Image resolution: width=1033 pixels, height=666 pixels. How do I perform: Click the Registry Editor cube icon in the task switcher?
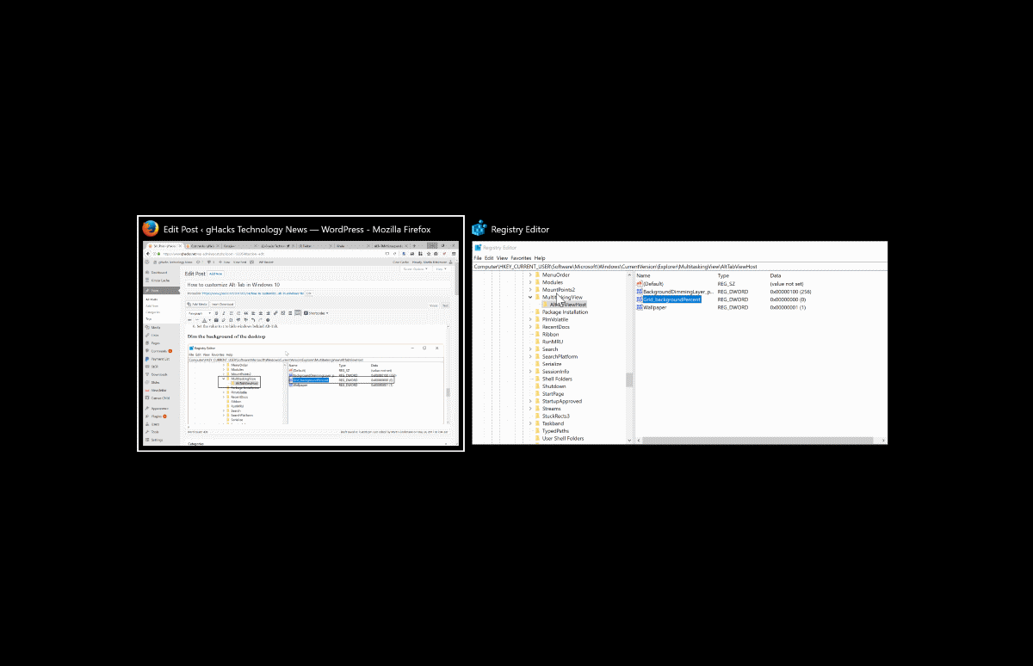[x=479, y=229]
